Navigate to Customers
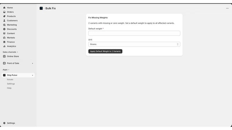The height and width of the screenshot is (130, 232). pyautogui.click(x=12, y=21)
